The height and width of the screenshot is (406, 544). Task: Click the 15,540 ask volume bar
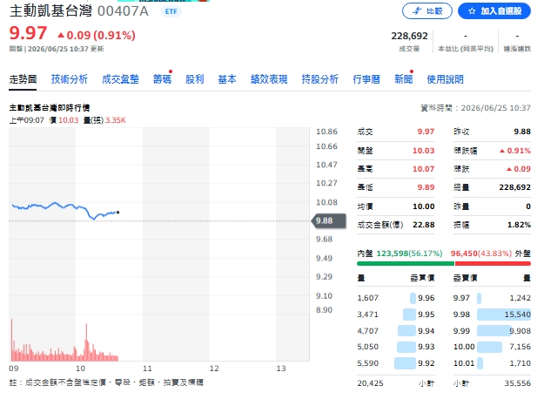click(504, 315)
